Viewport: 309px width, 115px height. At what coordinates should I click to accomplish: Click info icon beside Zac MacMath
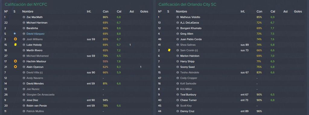click(24, 17)
